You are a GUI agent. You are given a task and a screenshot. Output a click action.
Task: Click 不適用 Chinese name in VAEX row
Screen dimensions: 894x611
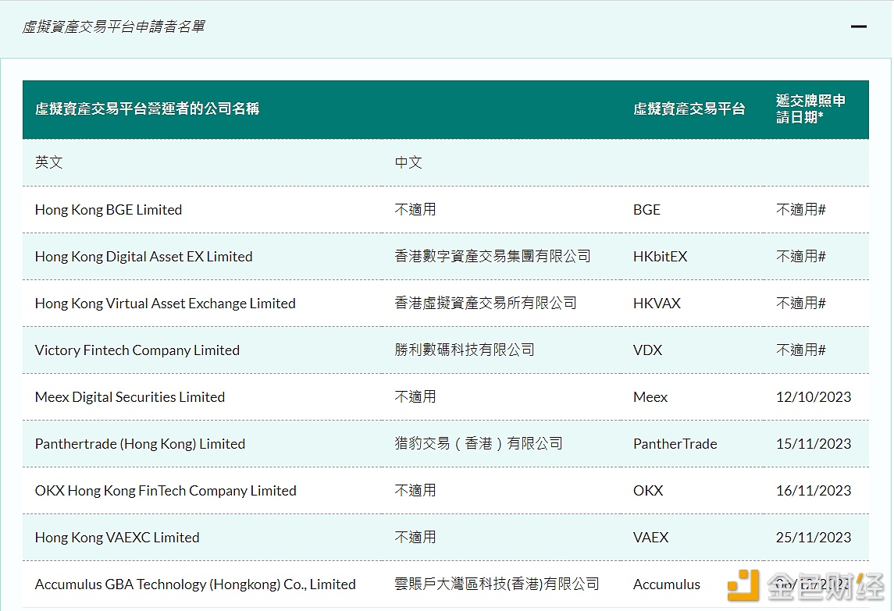tap(415, 538)
